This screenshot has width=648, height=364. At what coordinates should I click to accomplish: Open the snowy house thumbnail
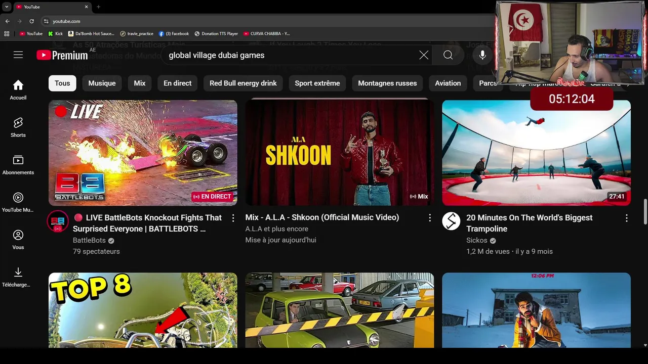tap(537, 310)
